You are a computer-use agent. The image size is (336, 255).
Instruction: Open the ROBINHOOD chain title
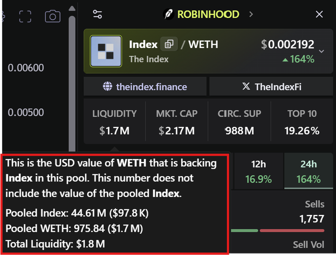[x=208, y=14]
